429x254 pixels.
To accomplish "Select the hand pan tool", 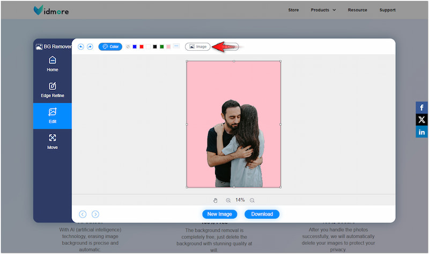I will [216, 200].
